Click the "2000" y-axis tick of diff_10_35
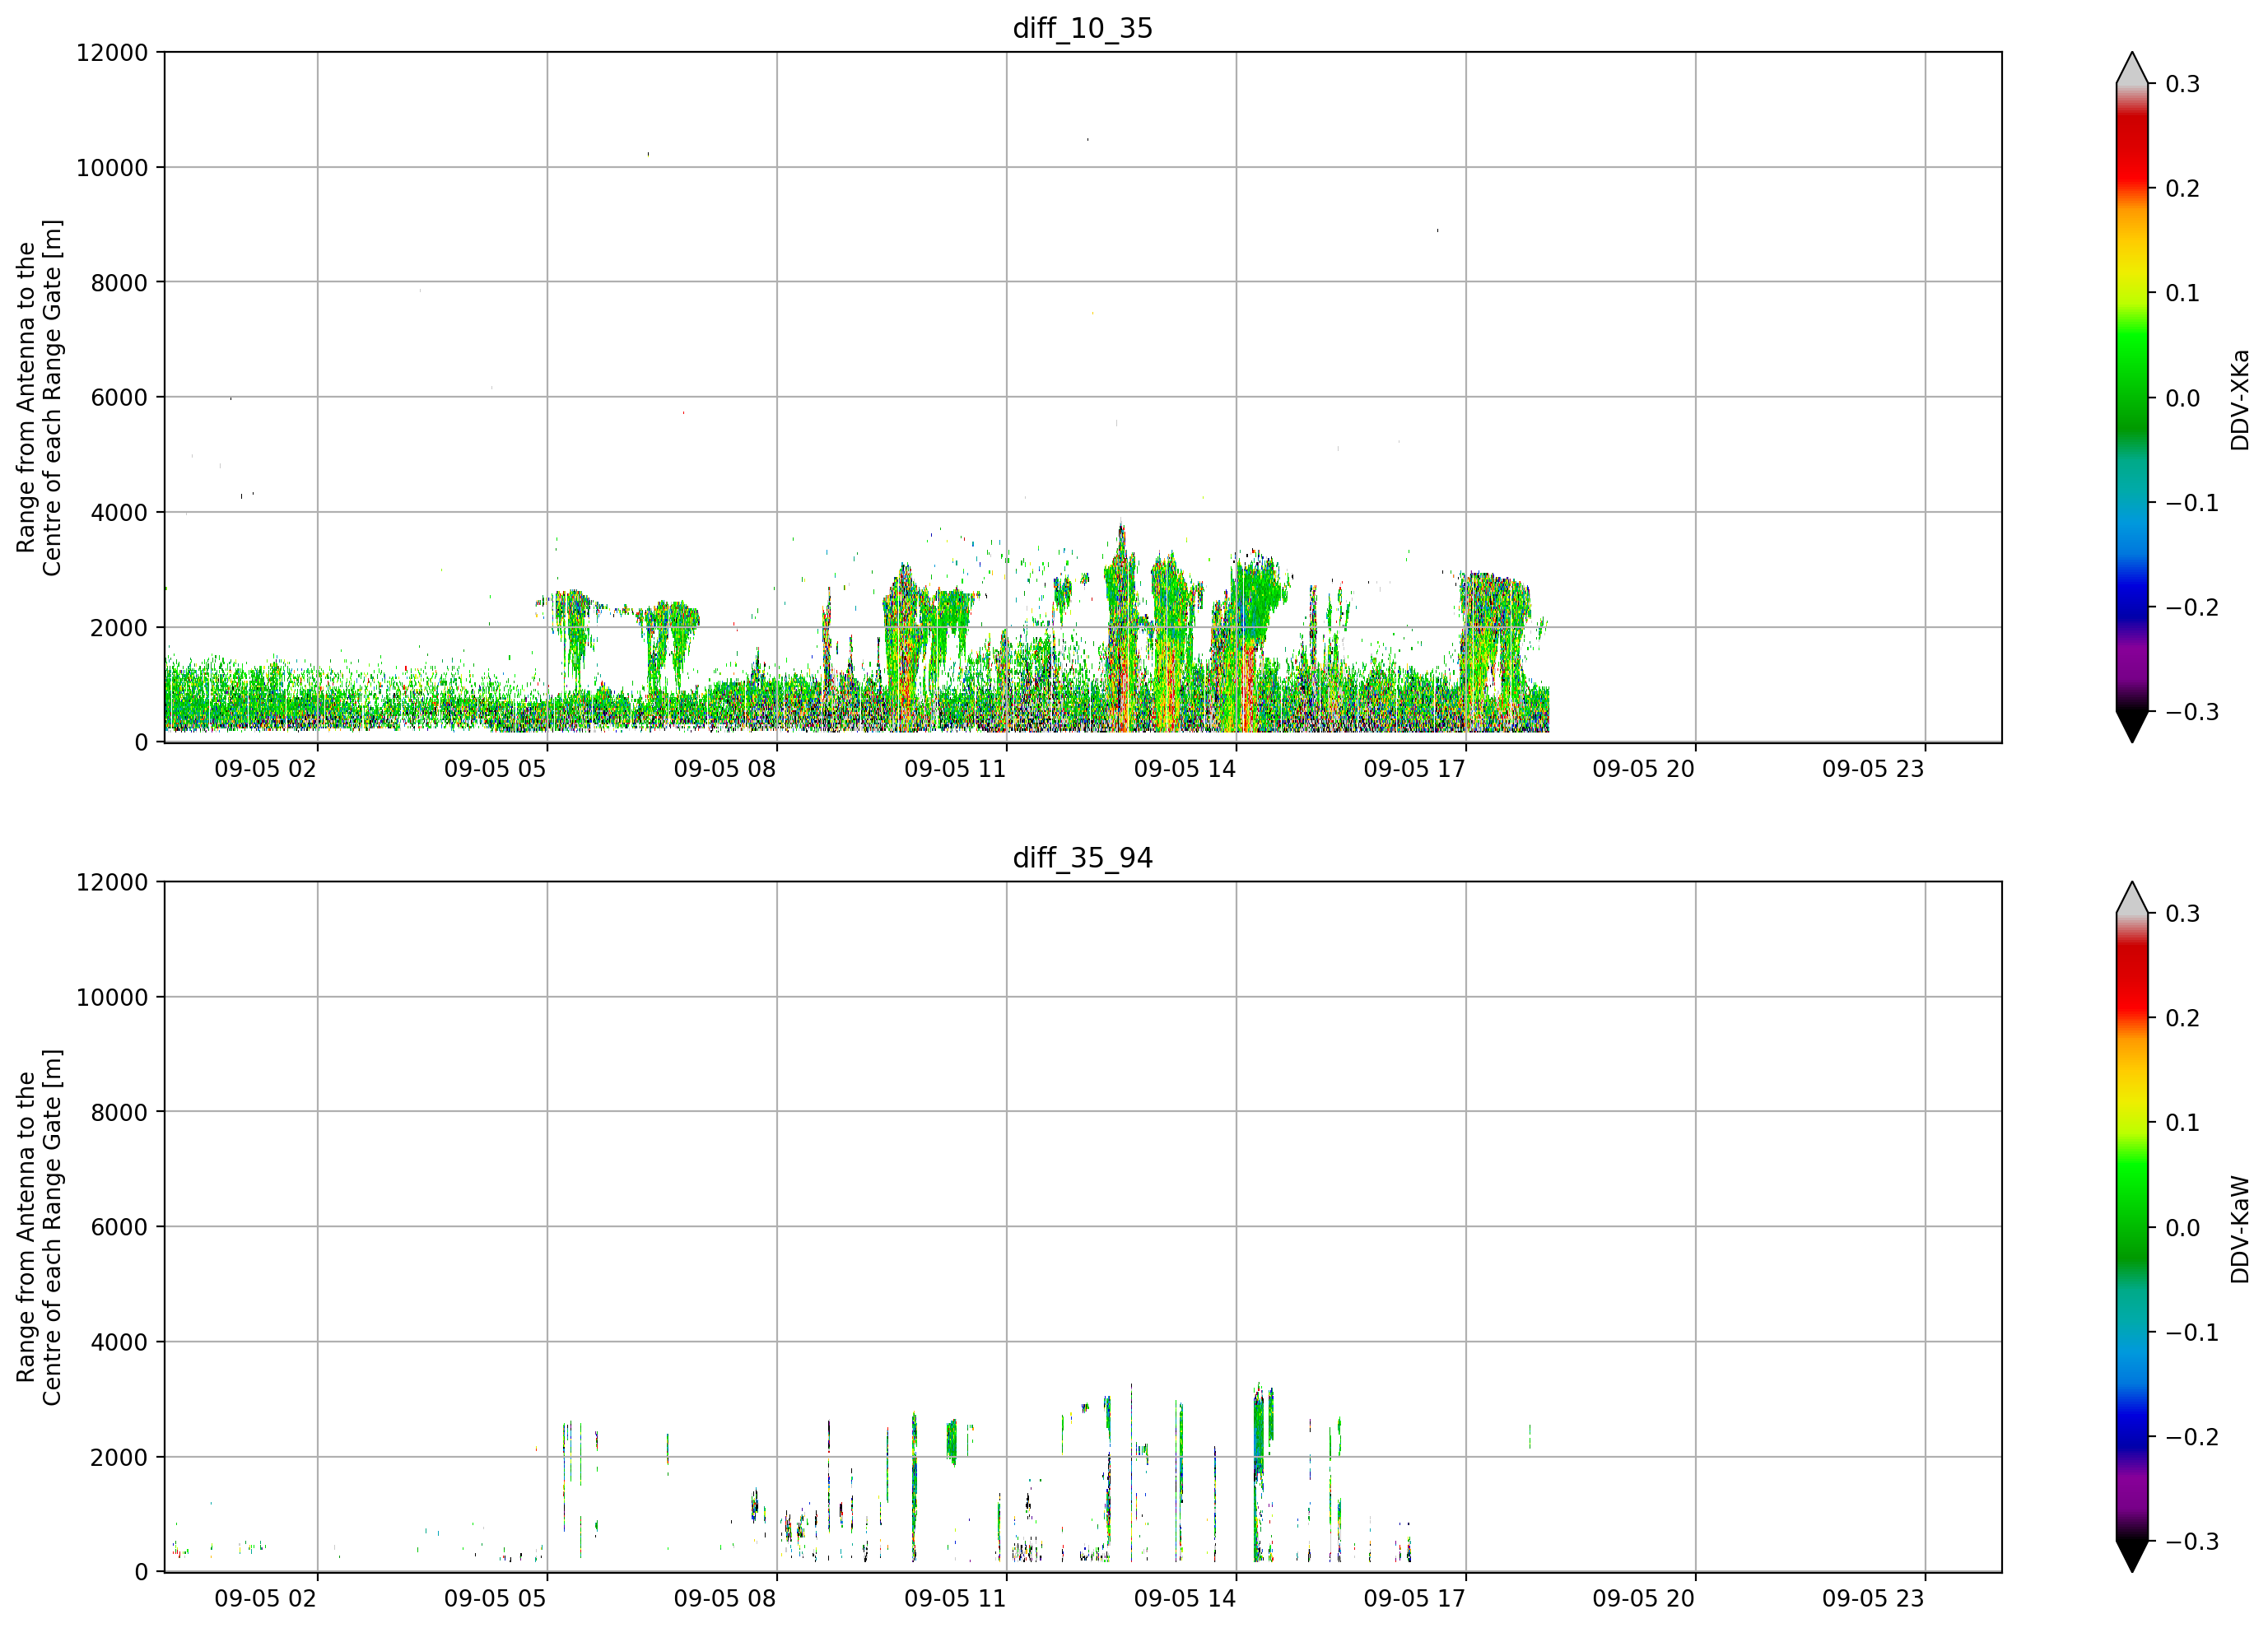 coord(119,628)
